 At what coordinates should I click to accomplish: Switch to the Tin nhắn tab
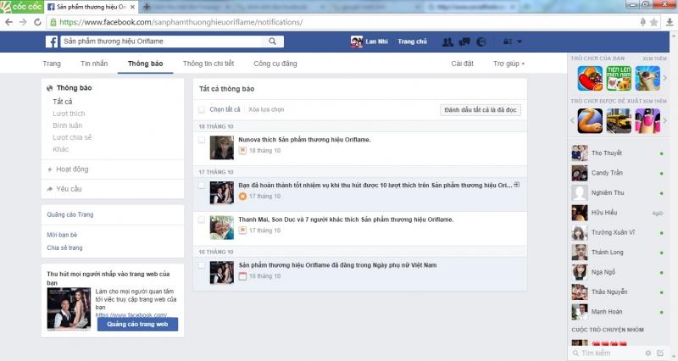[94, 64]
